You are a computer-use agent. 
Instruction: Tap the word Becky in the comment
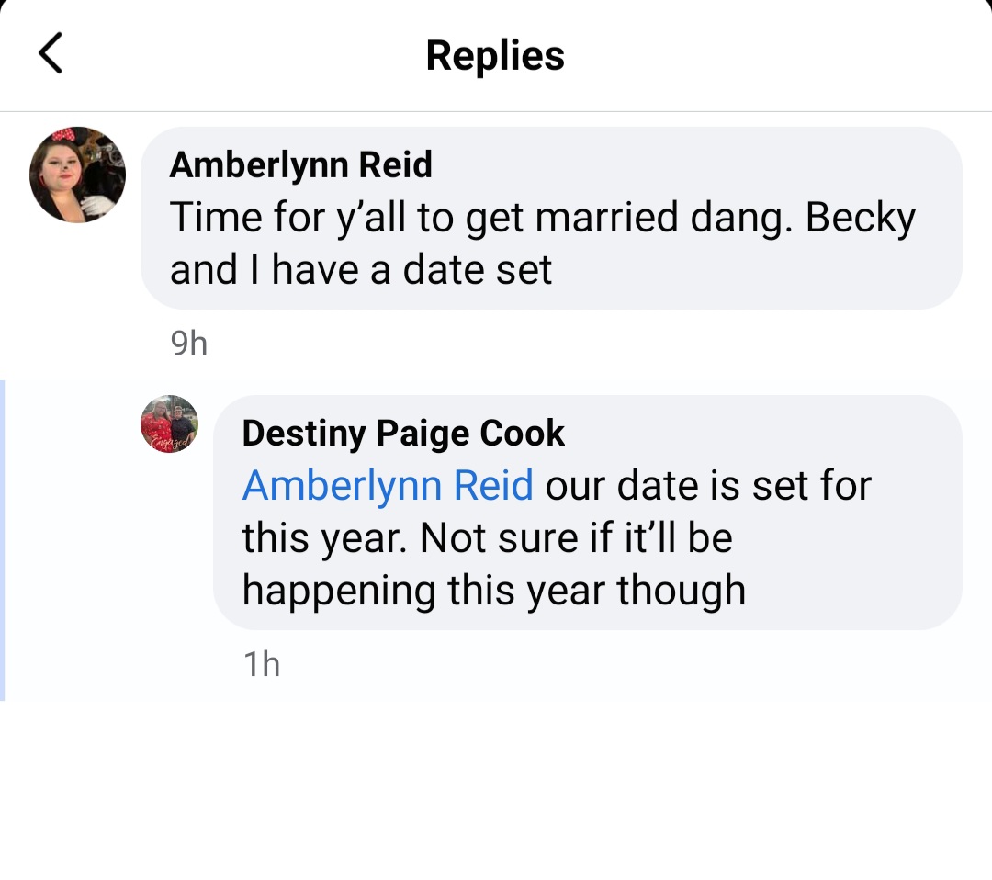point(860,219)
